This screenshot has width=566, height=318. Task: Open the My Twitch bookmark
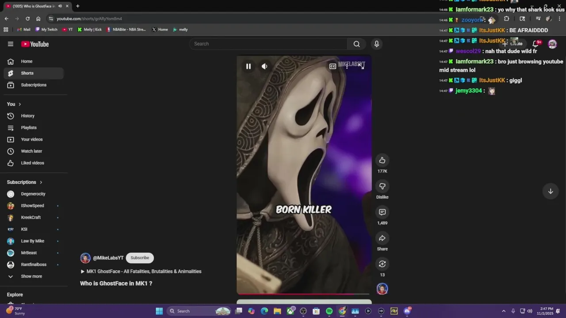tap(46, 30)
